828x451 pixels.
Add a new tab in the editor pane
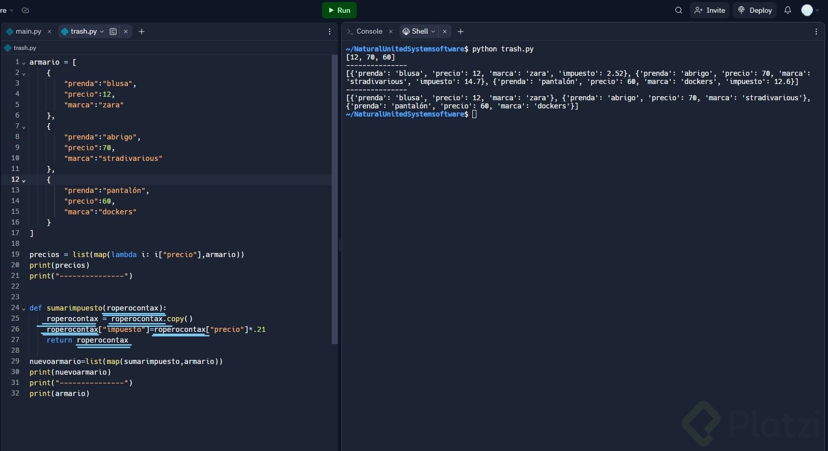coord(142,32)
